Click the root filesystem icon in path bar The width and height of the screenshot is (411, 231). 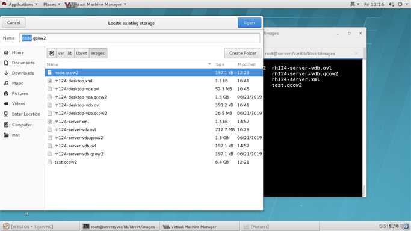coord(52,53)
